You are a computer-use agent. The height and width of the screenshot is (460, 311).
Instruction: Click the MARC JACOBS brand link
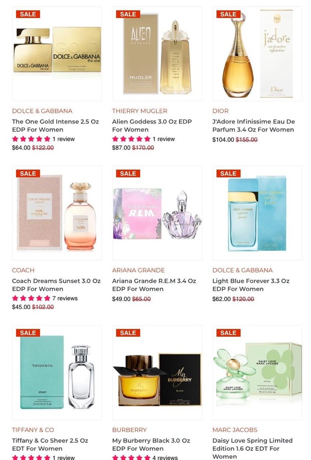tap(235, 430)
